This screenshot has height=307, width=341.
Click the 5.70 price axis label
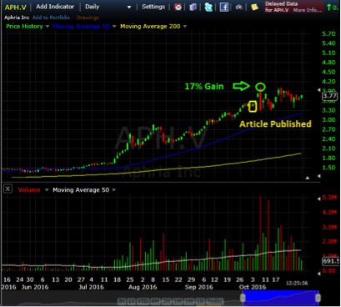[x=328, y=33]
